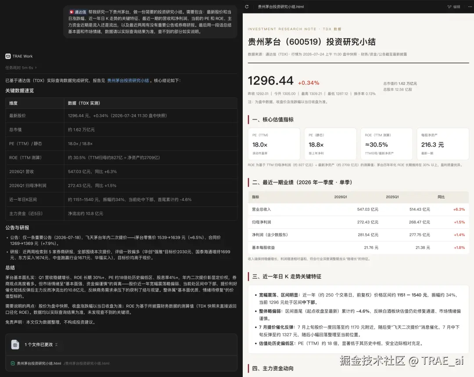Click the red +1.8% value in report table
The height and width of the screenshot is (377, 474).
coord(459,247)
